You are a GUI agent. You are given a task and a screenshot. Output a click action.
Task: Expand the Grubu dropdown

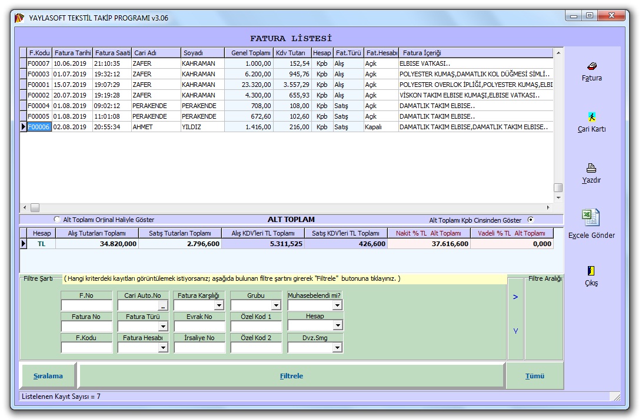[x=277, y=305]
